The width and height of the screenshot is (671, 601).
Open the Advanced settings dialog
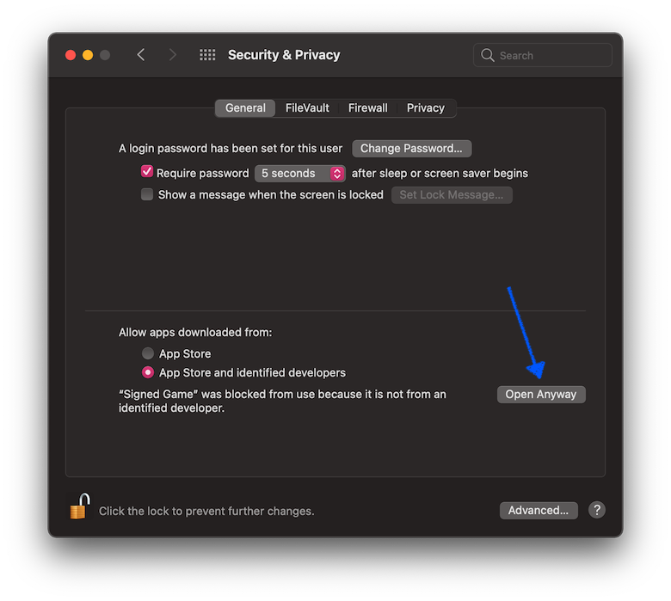click(x=538, y=510)
